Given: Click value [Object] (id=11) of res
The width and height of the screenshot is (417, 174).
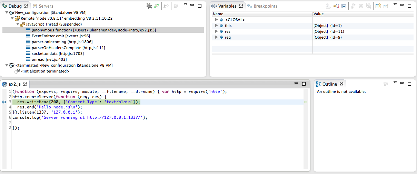Looking at the screenshot, I should 329,31.
